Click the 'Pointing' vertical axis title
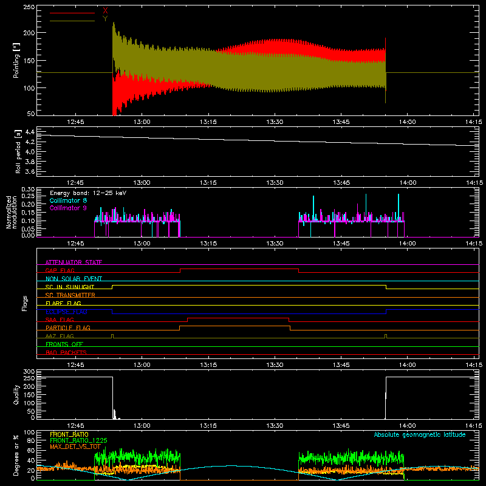Viewport: 486px width, 486px height. coord(16,60)
